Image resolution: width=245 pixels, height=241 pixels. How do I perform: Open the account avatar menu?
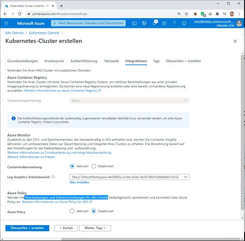point(239,23)
